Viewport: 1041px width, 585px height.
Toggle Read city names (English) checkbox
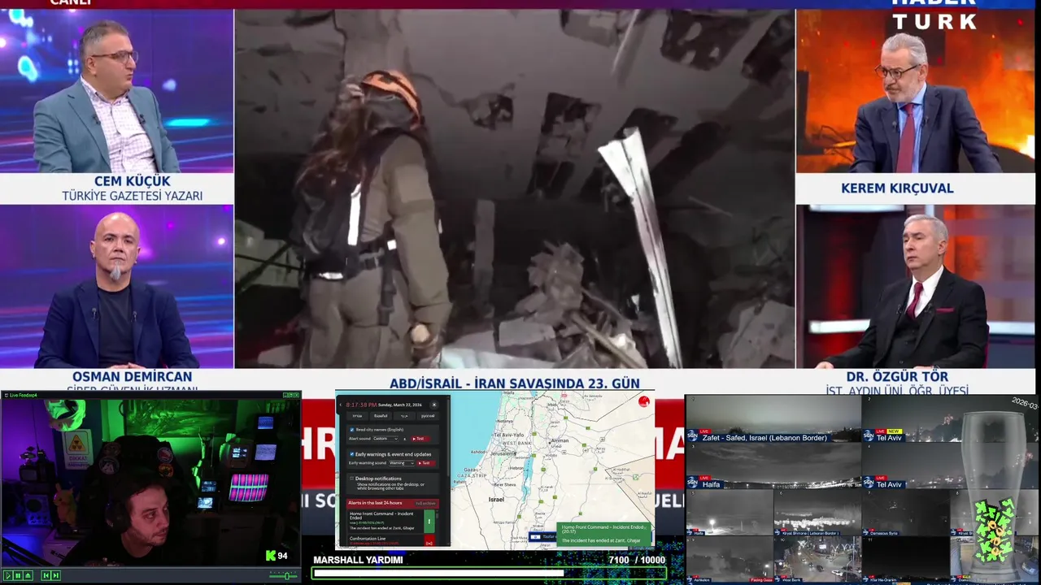[x=352, y=430]
